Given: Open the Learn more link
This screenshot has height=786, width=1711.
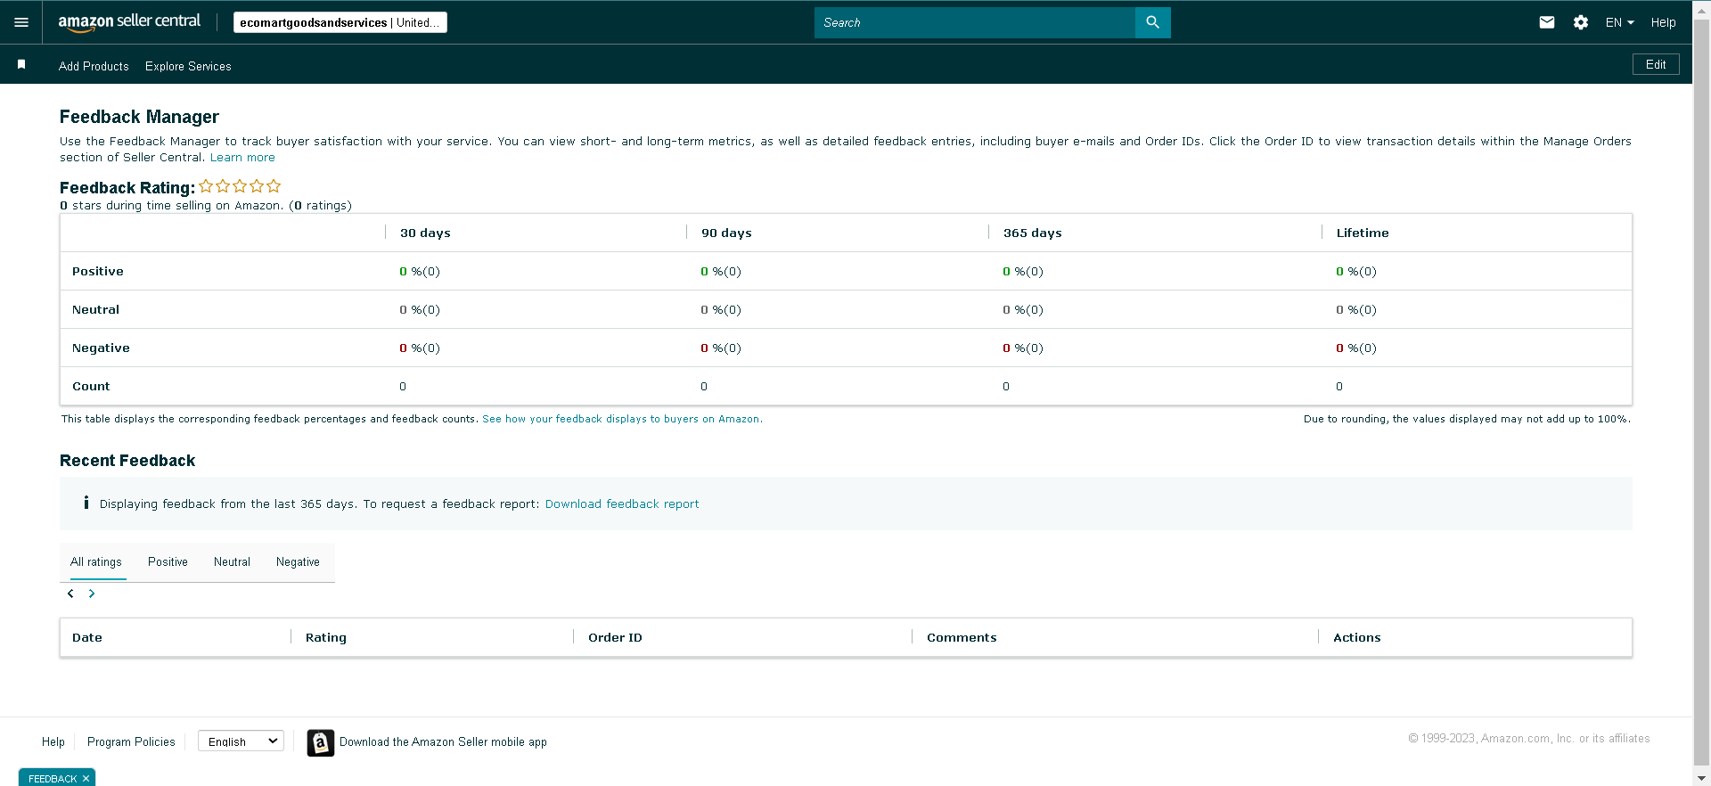Looking at the screenshot, I should [x=242, y=158].
